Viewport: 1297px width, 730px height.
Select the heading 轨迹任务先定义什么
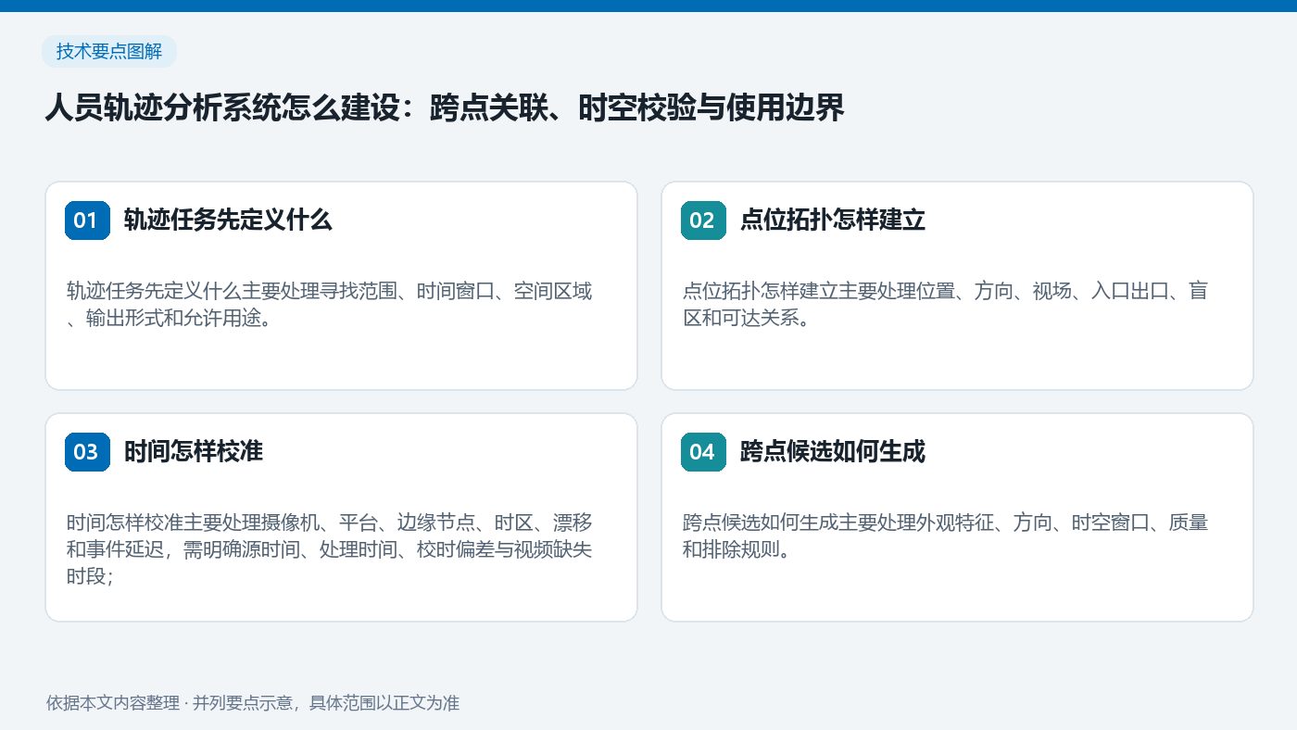click(x=228, y=220)
